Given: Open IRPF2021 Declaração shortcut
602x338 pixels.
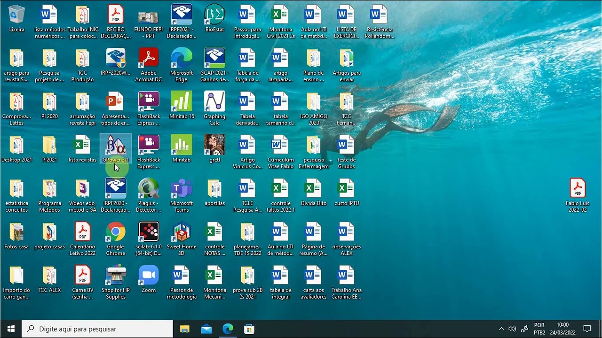Looking at the screenshot, I should pyautogui.click(x=182, y=22).
